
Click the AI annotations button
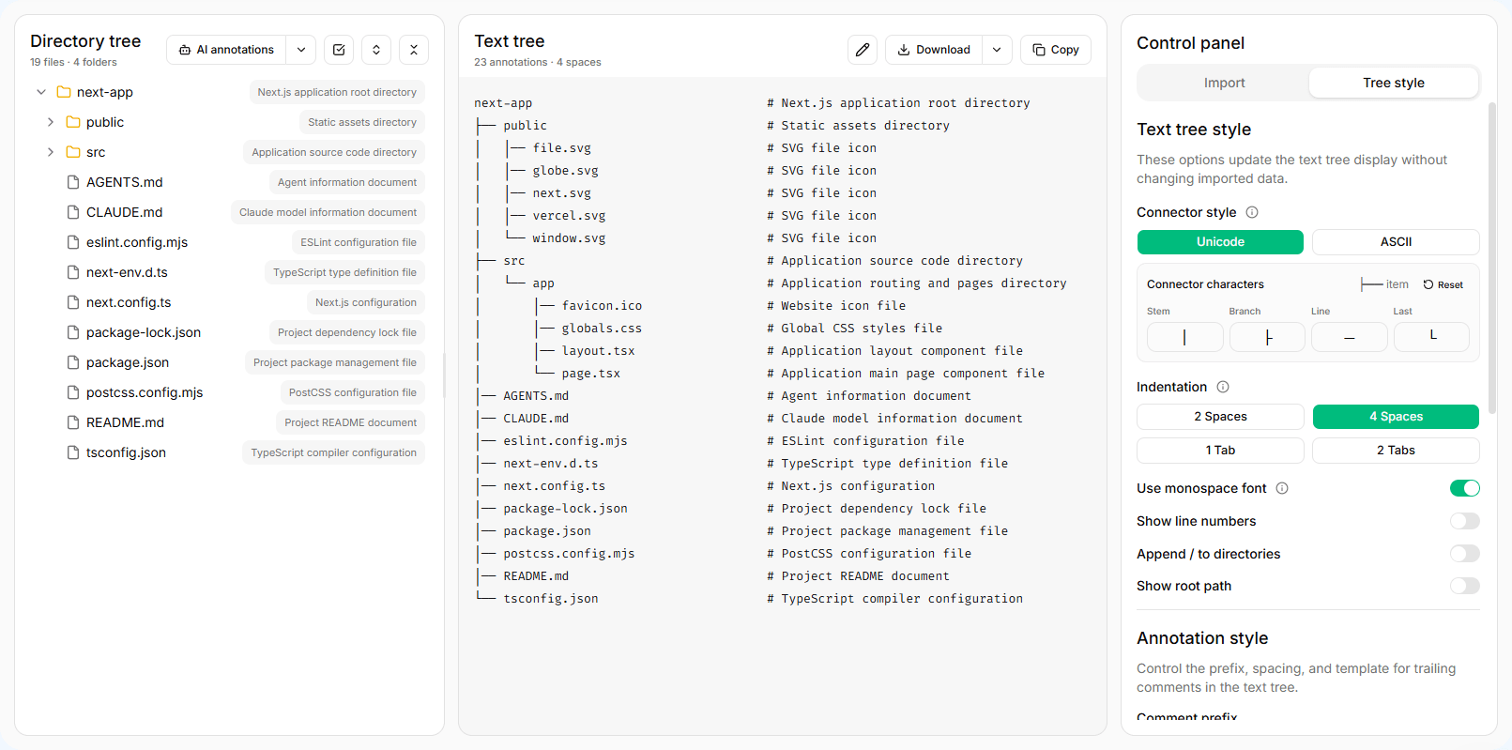(226, 50)
